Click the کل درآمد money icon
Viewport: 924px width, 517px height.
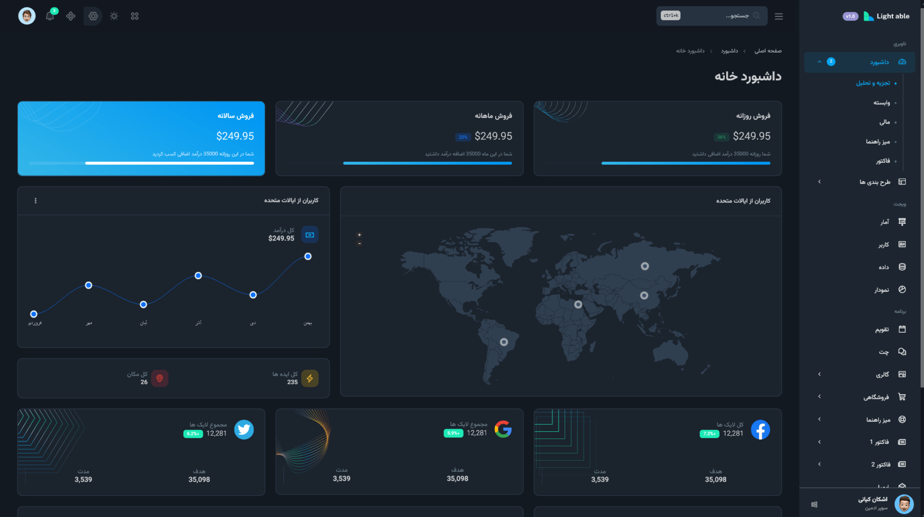[309, 235]
